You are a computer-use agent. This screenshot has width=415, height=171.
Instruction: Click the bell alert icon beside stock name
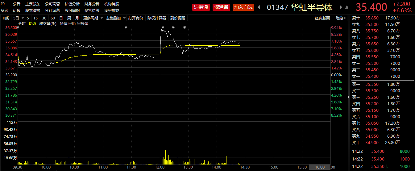coord(347,7)
